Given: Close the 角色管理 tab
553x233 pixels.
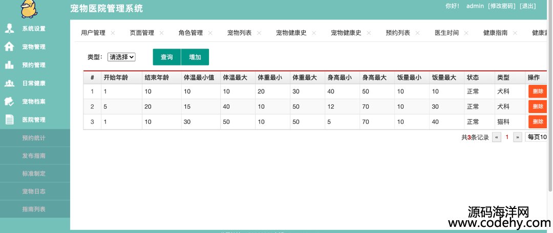Looking at the screenshot, I should [210, 33].
